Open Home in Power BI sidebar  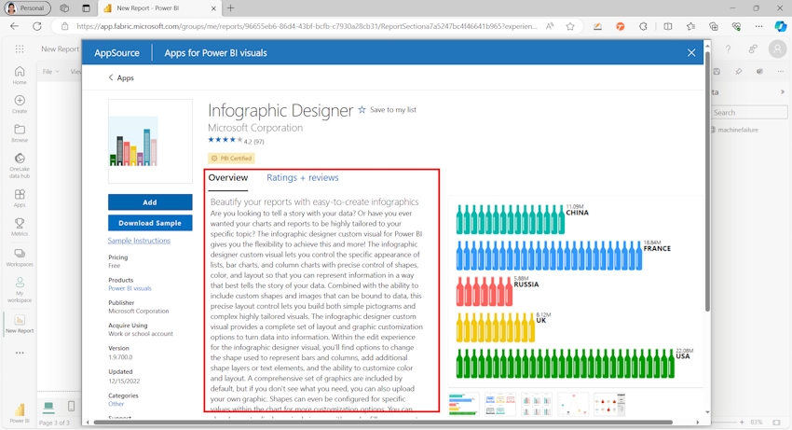click(20, 75)
